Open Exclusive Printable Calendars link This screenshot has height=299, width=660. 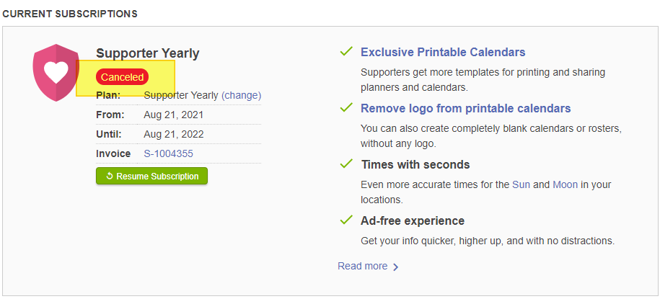point(443,53)
